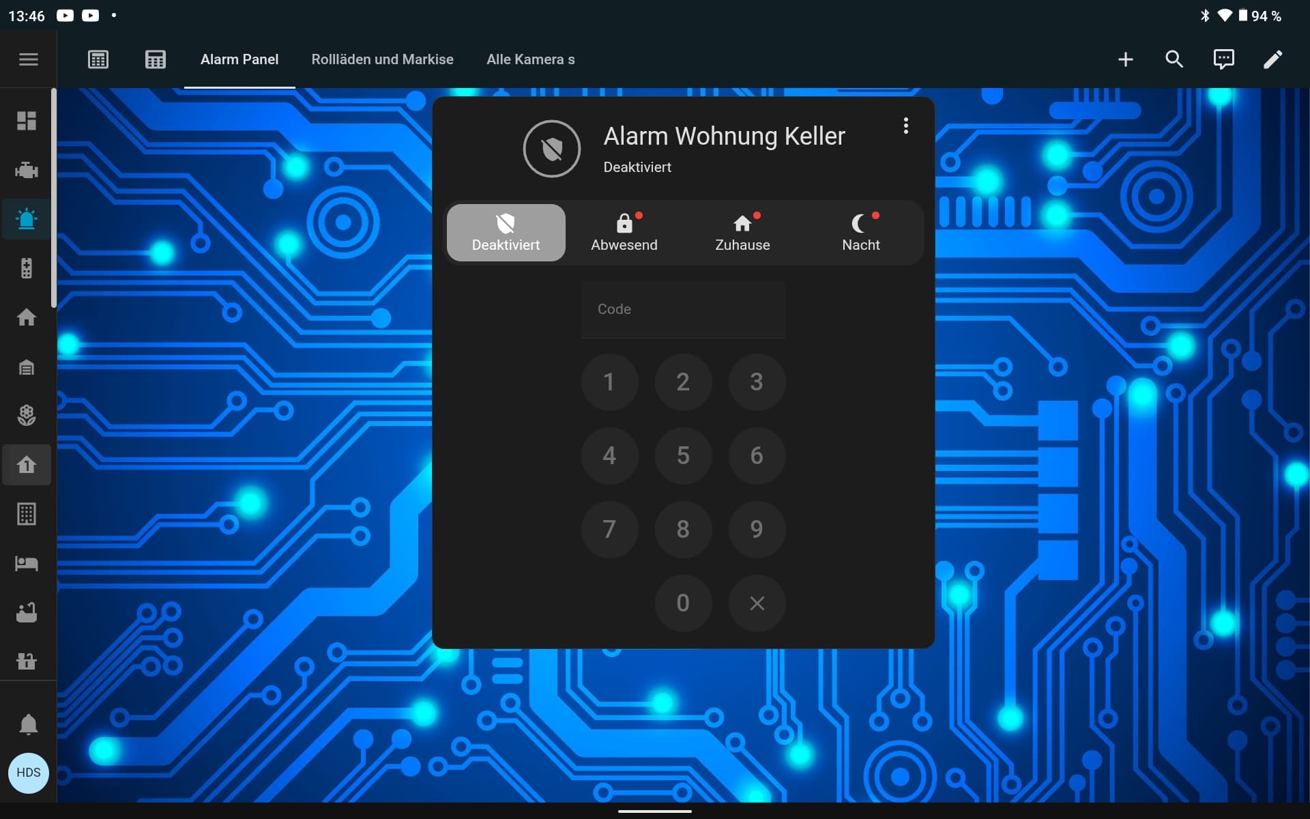
Task: Click the plus add button
Action: coord(1125,59)
